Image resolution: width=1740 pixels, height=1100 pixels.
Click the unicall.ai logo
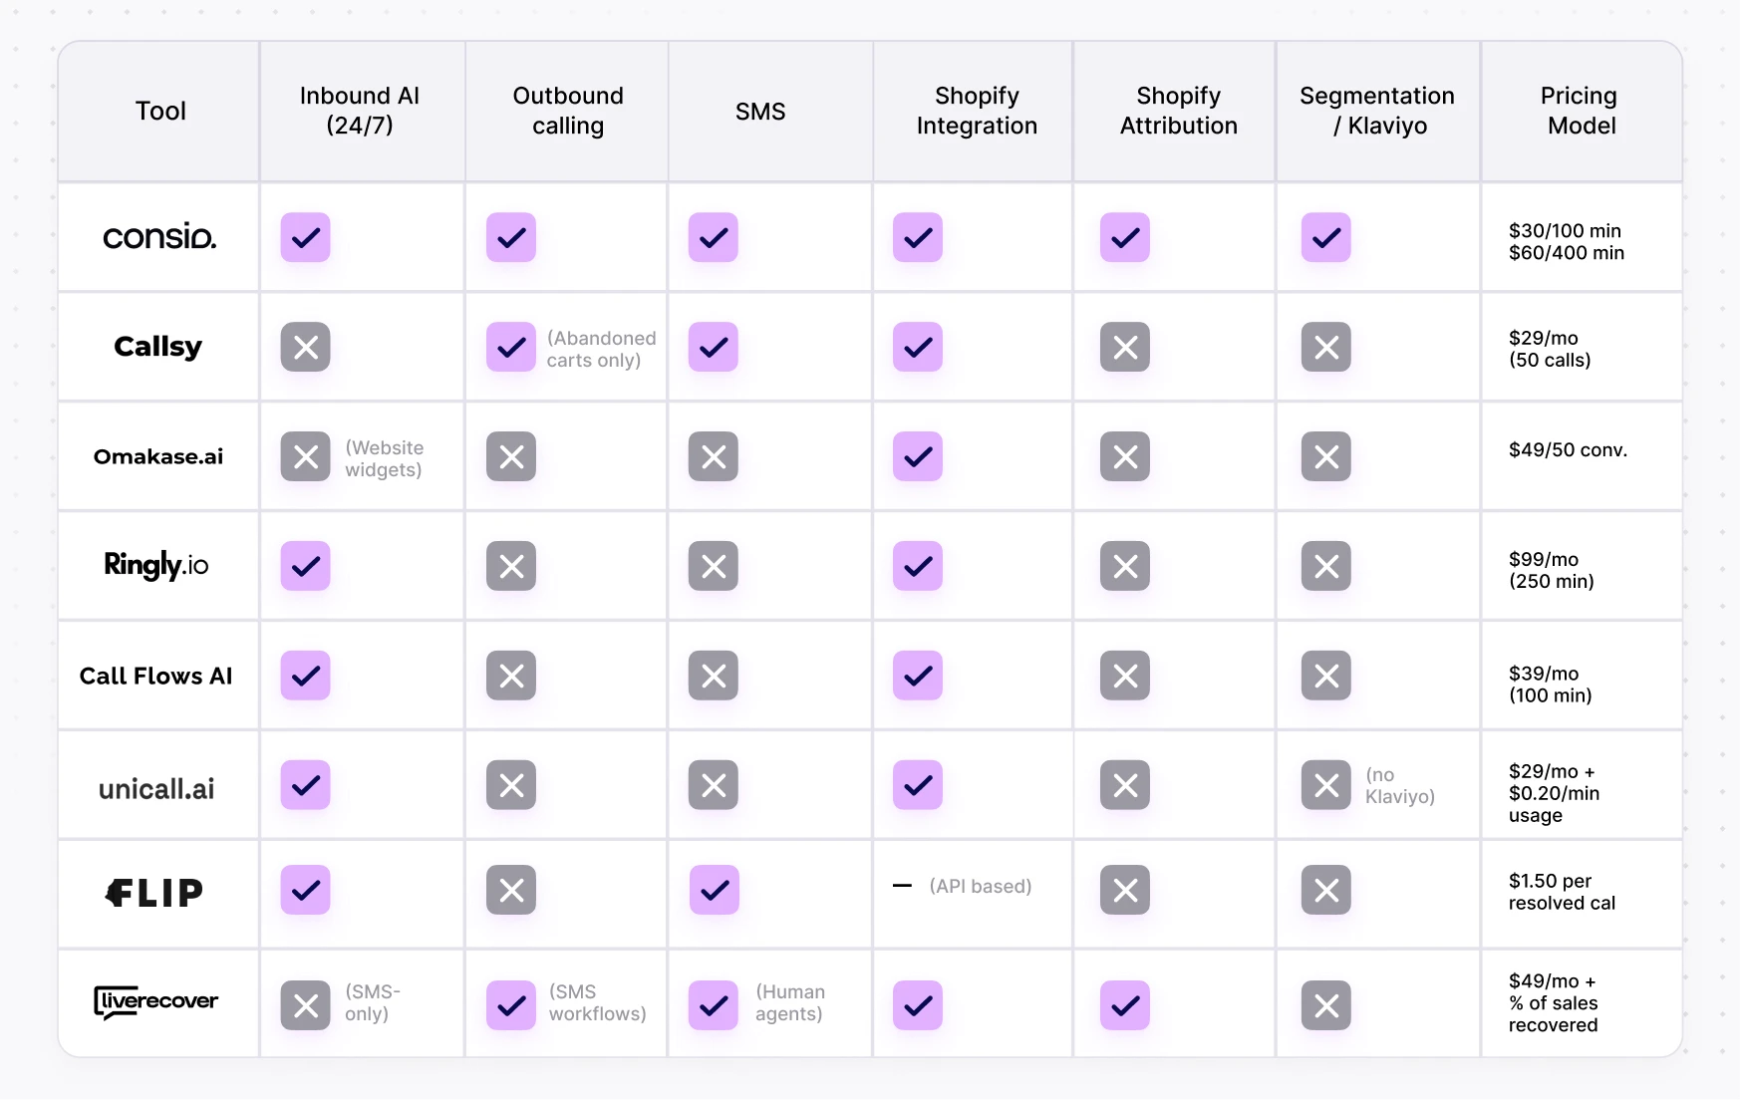pyautogui.click(x=156, y=789)
